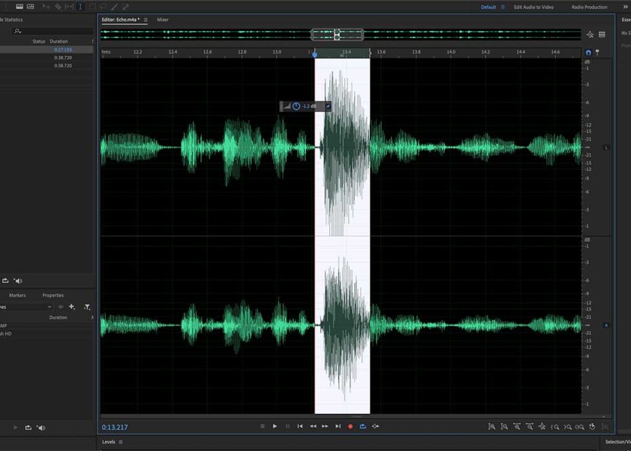This screenshot has width=631, height=451.
Task: Click the Fast Forward transport button
Action: point(325,427)
